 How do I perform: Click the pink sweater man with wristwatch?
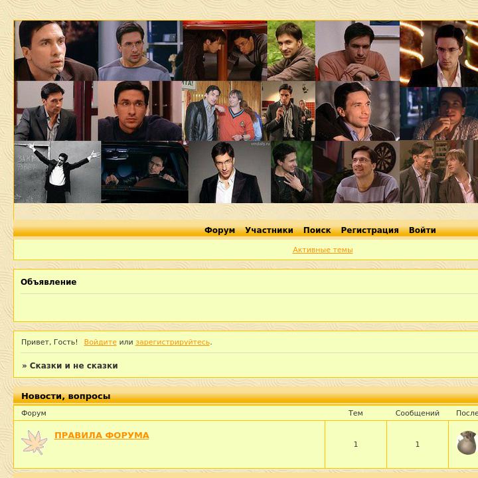(357, 50)
